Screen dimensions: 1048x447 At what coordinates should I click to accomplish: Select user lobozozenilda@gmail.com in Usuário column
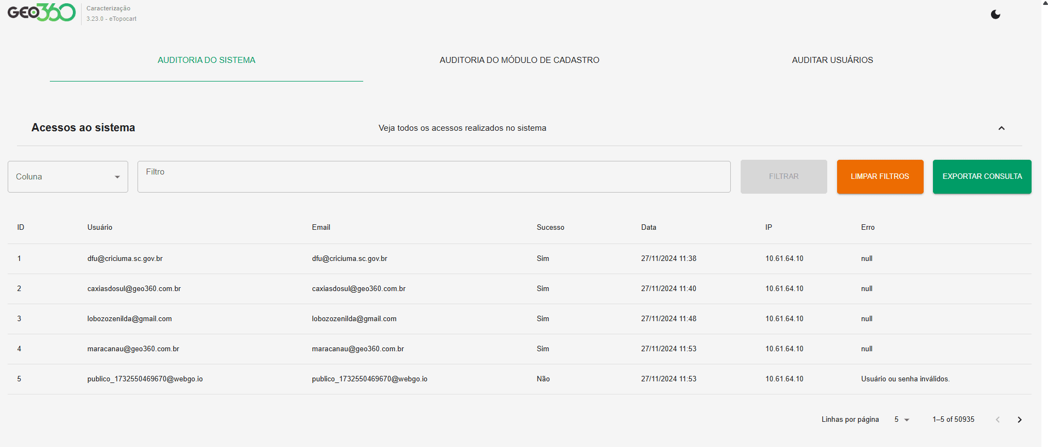coord(129,319)
